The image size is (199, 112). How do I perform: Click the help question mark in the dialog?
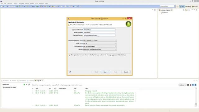[70, 72]
